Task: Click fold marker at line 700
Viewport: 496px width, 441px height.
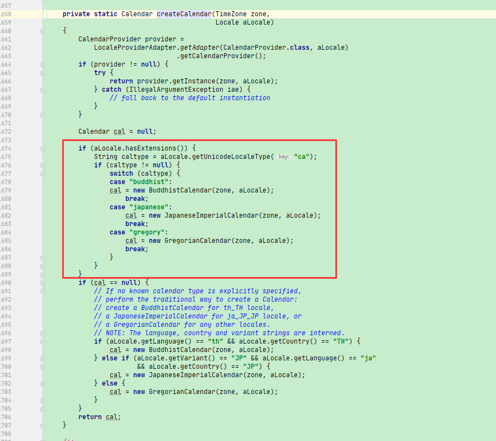Action: 43,367
